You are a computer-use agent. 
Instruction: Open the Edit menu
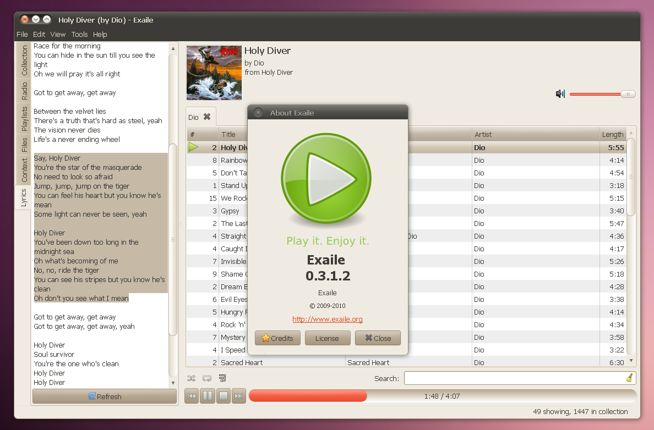[x=39, y=34]
